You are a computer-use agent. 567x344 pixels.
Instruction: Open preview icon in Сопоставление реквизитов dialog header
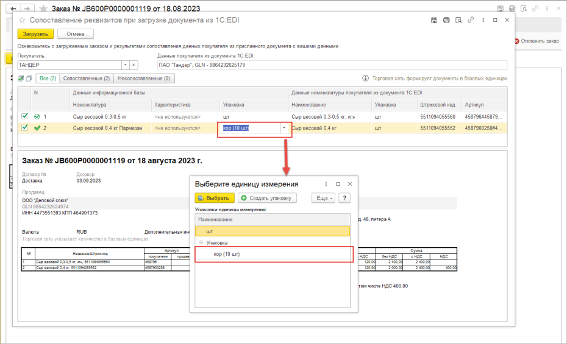click(x=458, y=20)
